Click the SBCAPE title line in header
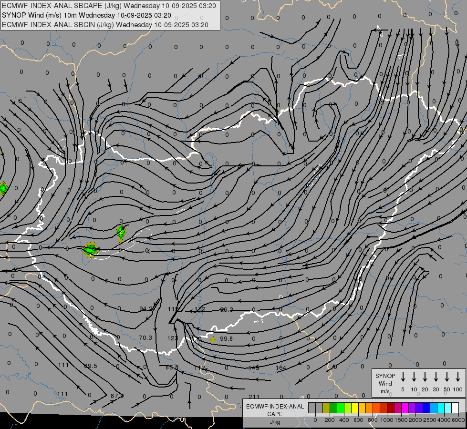 click(x=109, y=6)
